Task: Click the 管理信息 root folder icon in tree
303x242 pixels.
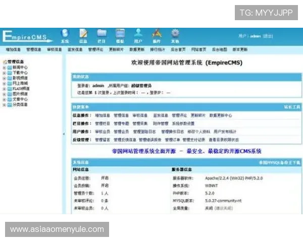Action: [x=5, y=62]
